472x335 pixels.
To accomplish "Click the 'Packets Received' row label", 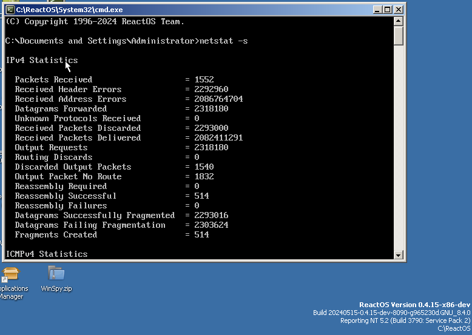I will [x=53, y=79].
